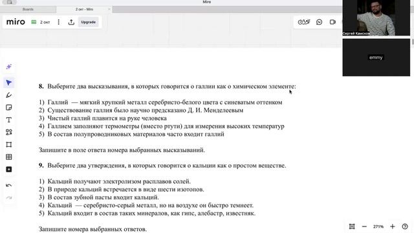Select the '2 окт - Miro' tab
This screenshot has width=414, height=233.
pyautogui.click(x=84, y=9)
